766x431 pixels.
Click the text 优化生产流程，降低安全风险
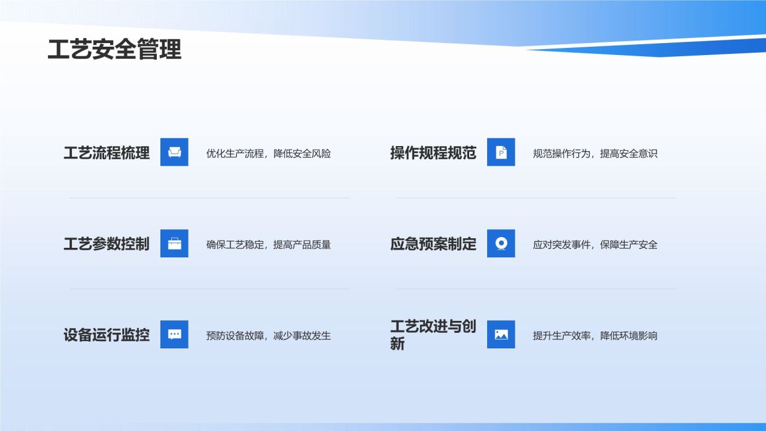269,153
